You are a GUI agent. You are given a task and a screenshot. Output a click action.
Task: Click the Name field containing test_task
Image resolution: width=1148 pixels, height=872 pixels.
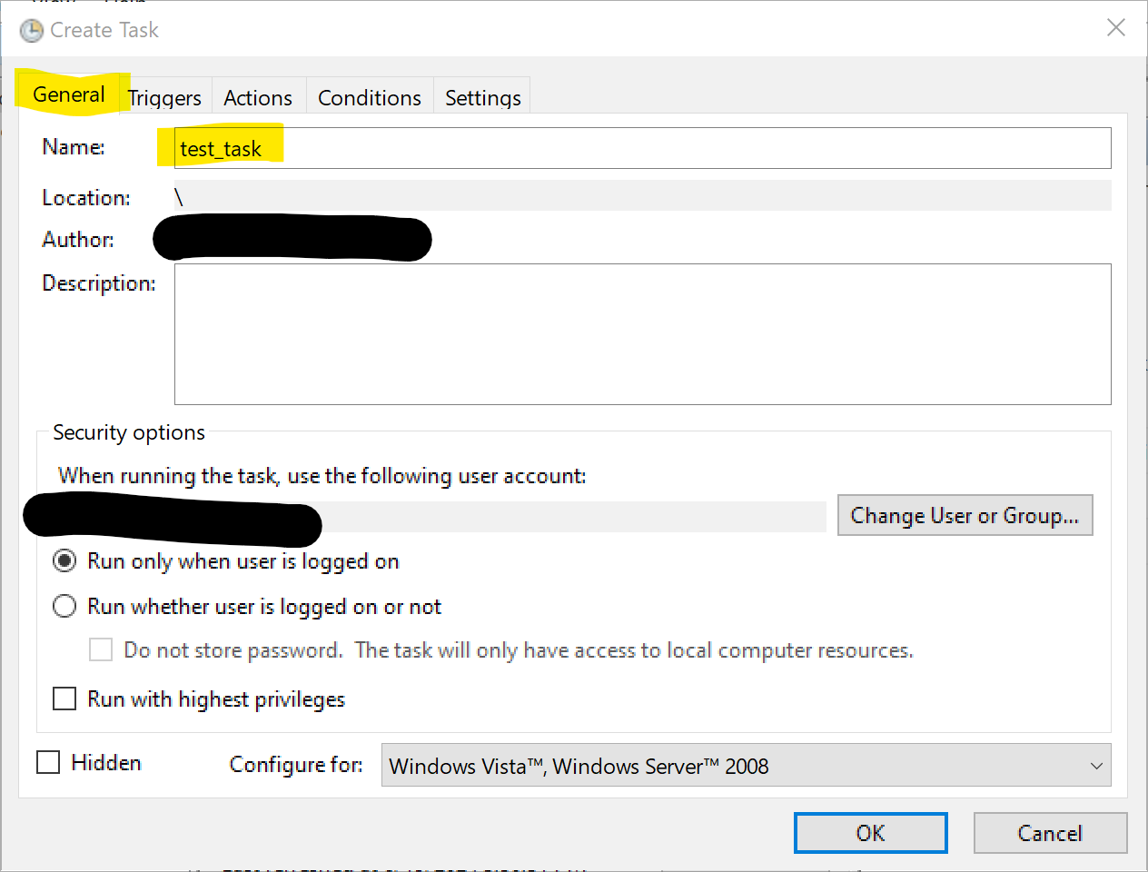pyautogui.click(x=643, y=148)
